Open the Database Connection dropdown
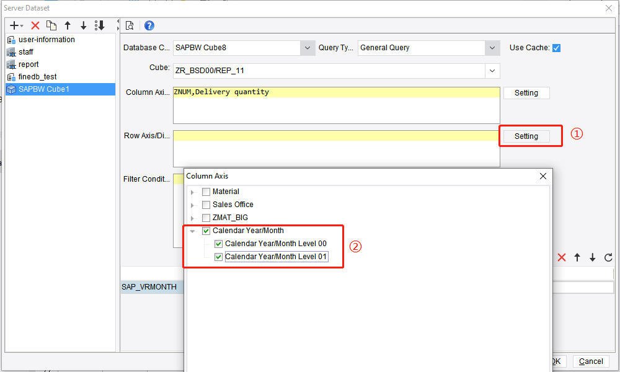Viewport: 620px width, 372px height. point(308,47)
